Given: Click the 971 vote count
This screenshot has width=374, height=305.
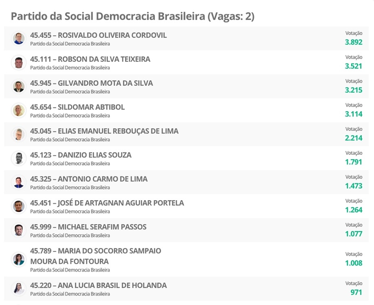Looking at the screenshot, I should tap(356, 292).
